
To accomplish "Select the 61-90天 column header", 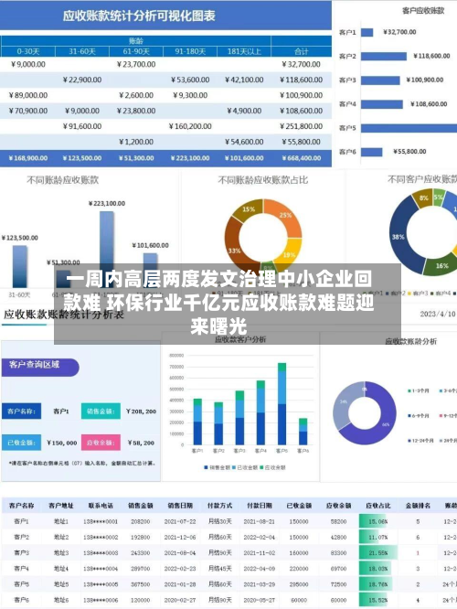I will point(136,51).
